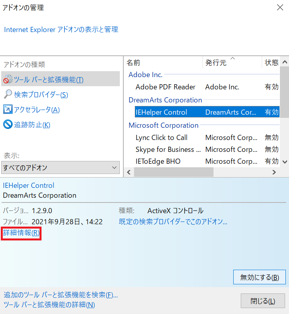Click the vertical scrollbar thumb
This screenshot has height=314, width=289.
tap(285, 92)
